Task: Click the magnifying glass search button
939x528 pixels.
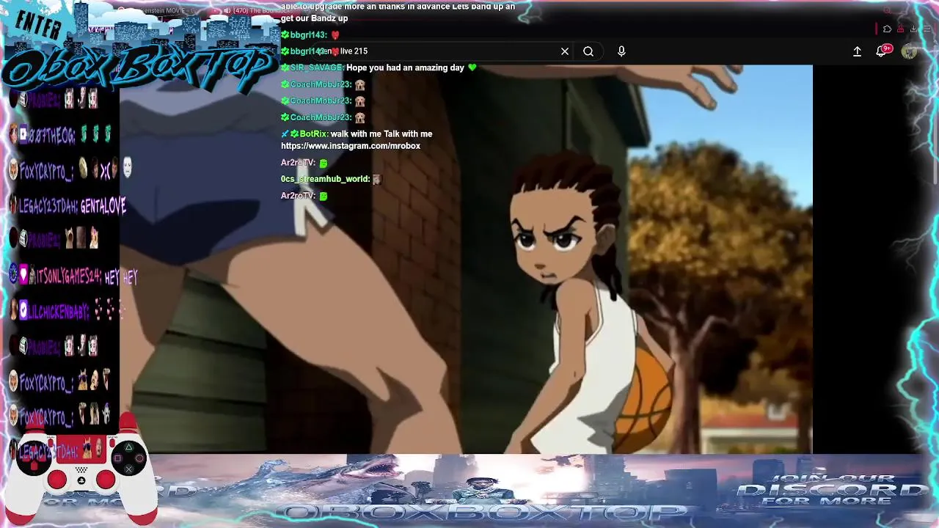Action: pyautogui.click(x=588, y=51)
